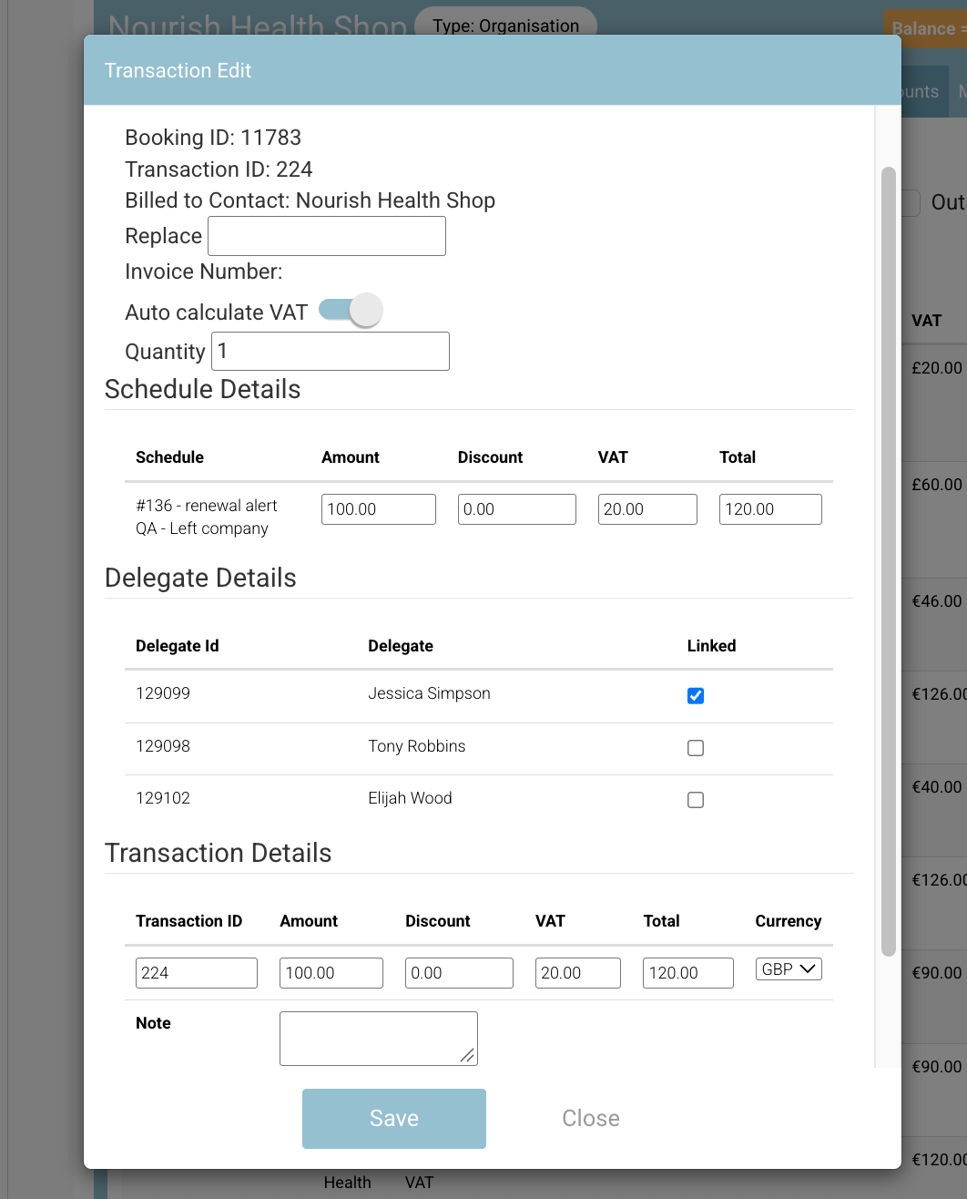
Task: Click the Balance badge in background page
Action: (925, 28)
